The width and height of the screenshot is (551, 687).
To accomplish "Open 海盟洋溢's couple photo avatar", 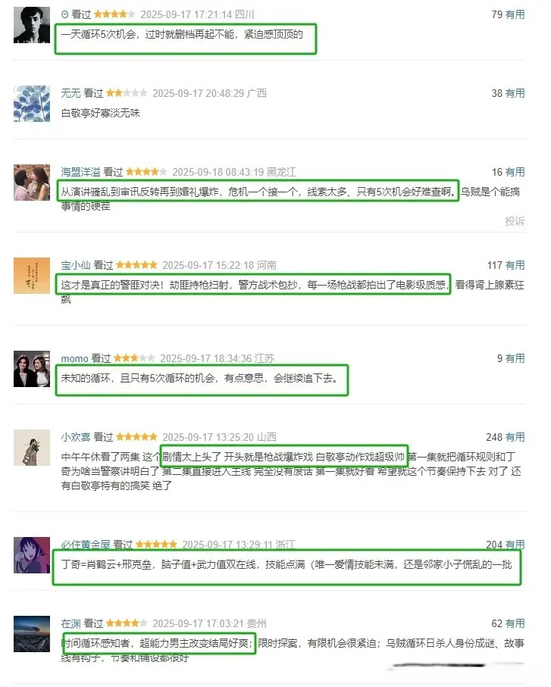I will [x=32, y=183].
